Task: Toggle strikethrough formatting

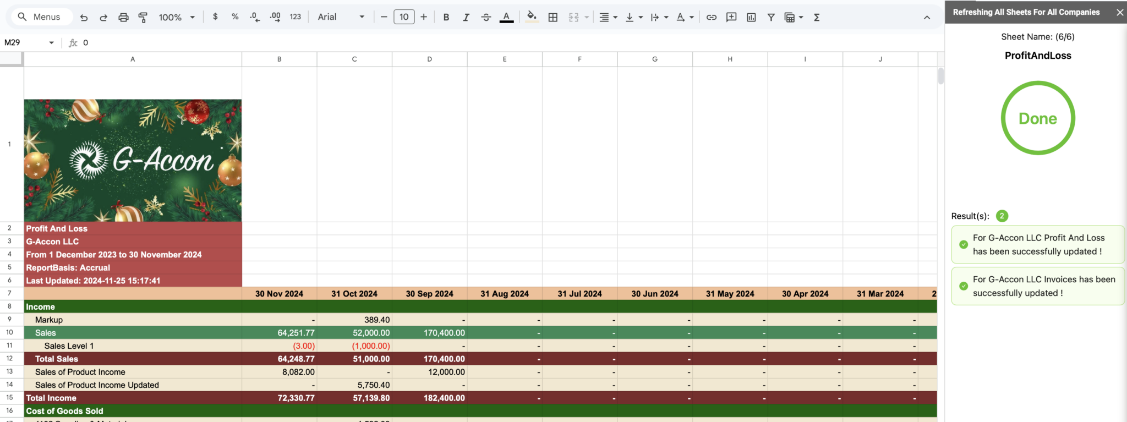Action: coord(486,17)
